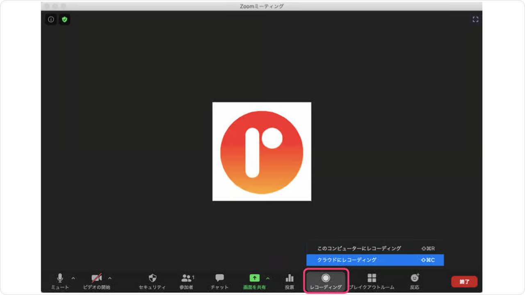Click the participant profile picture

pos(262,152)
